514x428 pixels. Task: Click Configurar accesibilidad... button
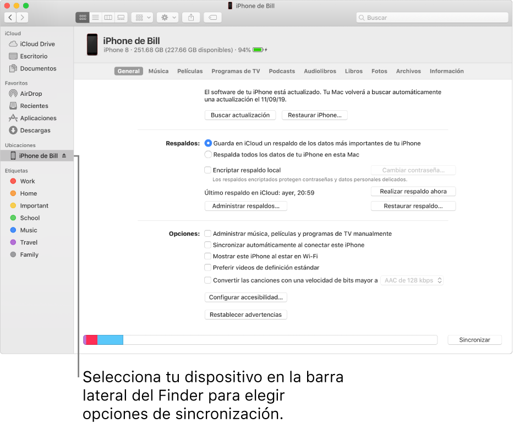pos(246,297)
